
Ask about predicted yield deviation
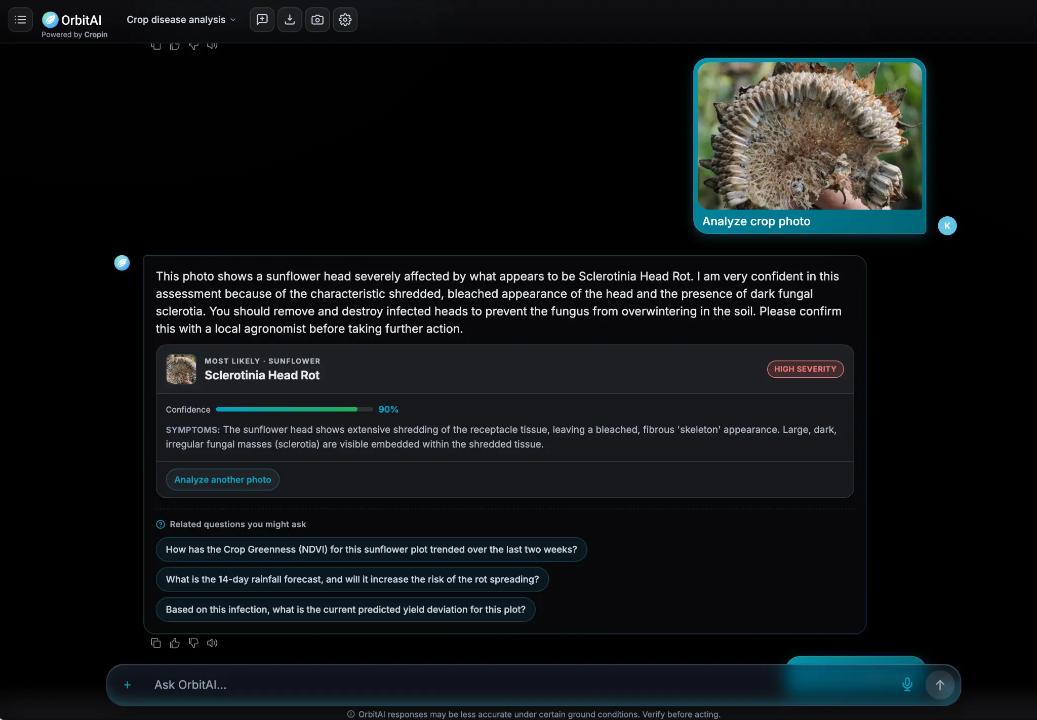pos(345,610)
